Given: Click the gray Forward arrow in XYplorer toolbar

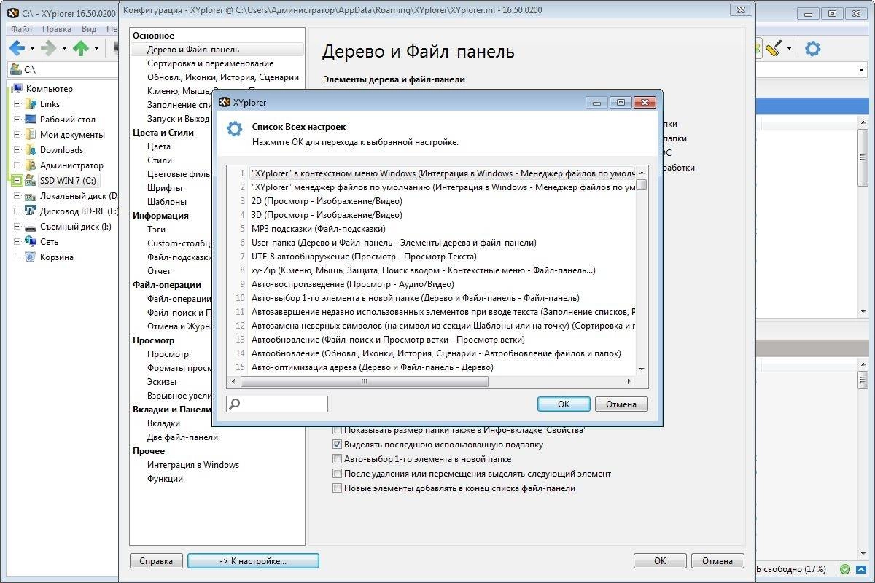Looking at the screenshot, I should (49, 49).
